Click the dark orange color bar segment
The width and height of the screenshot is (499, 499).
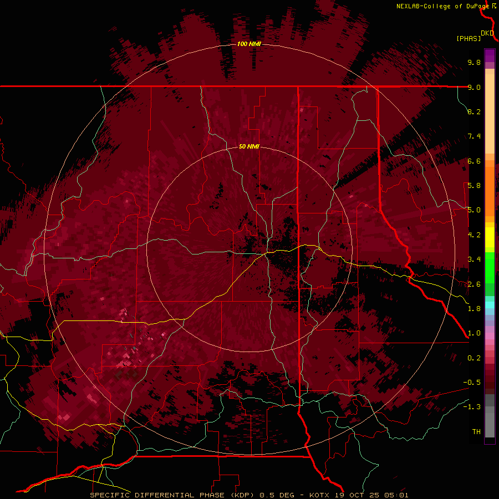click(x=490, y=191)
